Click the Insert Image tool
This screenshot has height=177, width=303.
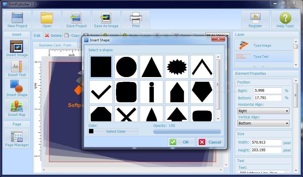coord(17,49)
